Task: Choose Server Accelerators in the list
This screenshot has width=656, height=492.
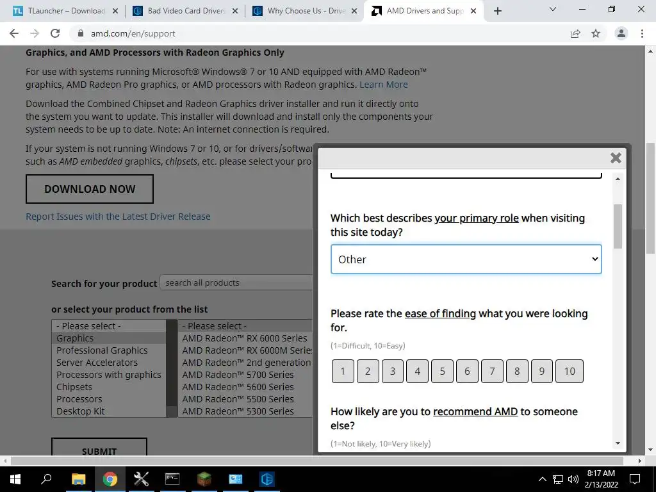Action: point(109,363)
